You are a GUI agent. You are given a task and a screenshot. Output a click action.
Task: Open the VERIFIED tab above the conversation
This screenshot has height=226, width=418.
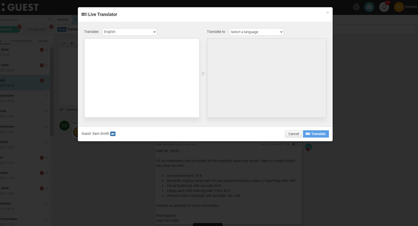(x=63, y=20)
